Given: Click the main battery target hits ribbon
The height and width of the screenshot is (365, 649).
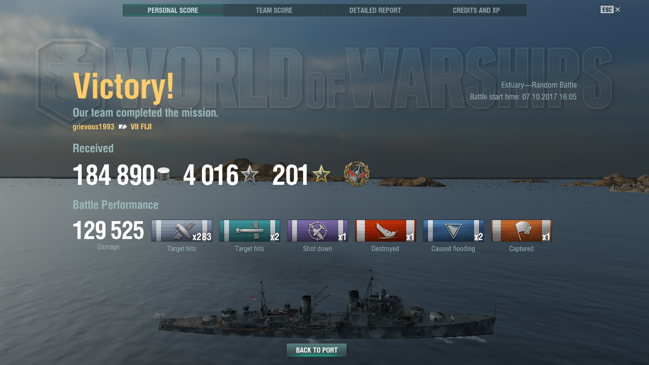Looking at the screenshot, I should coord(181,231).
